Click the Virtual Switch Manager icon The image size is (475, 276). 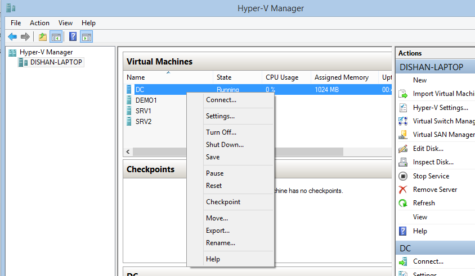[403, 121]
